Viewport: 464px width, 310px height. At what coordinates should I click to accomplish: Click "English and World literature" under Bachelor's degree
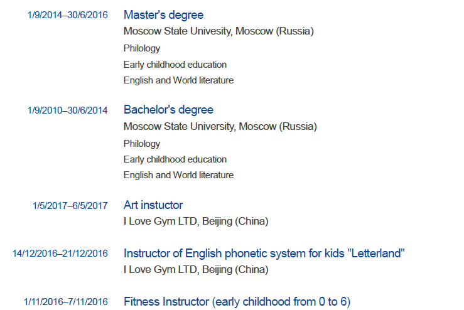point(178,175)
